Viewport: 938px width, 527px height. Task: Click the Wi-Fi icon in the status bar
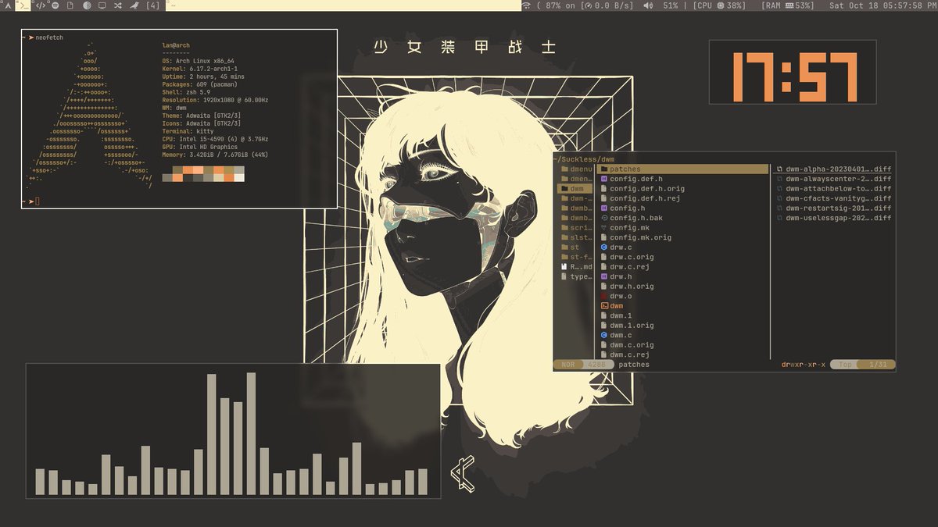526,5
